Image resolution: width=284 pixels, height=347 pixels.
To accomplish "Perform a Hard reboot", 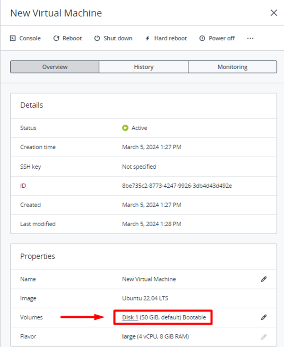I will [x=166, y=38].
